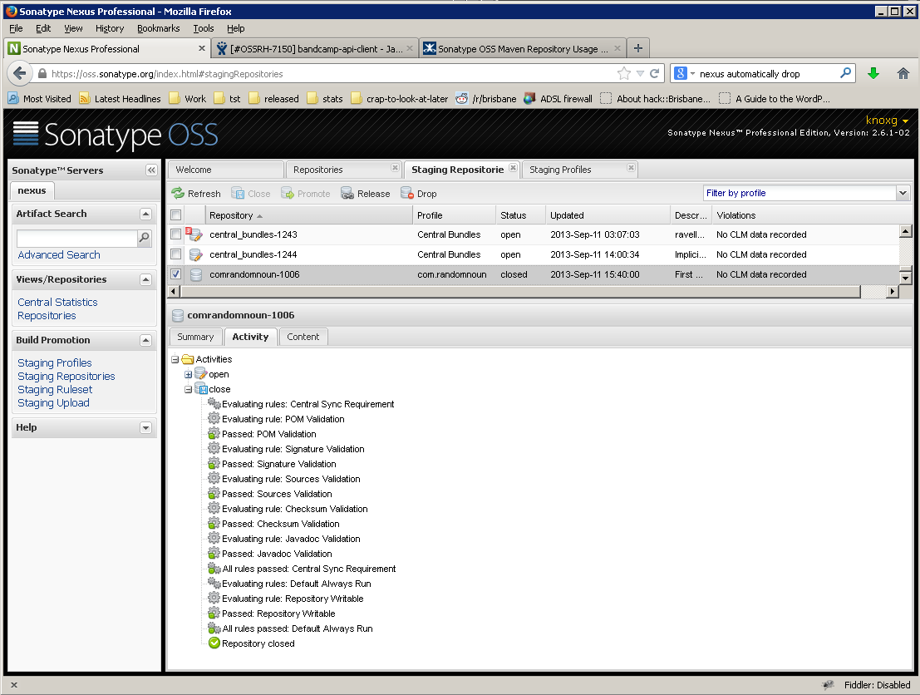Close the Sonatype Nexus Professional browser tab
Image resolution: width=920 pixels, height=695 pixels.
pos(202,48)
